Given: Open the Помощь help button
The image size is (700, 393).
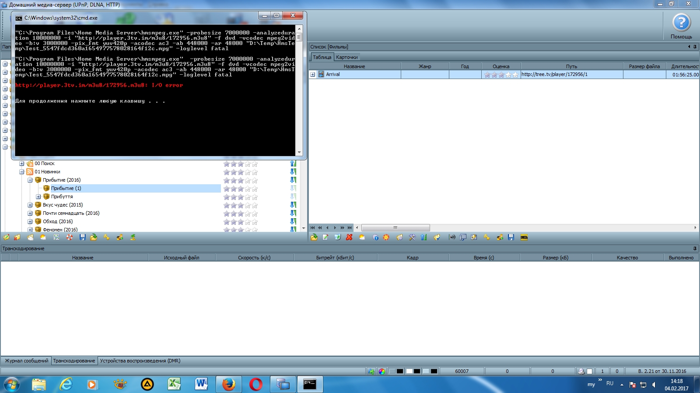Looking at the screenshot, I should (x=681, y=26).
